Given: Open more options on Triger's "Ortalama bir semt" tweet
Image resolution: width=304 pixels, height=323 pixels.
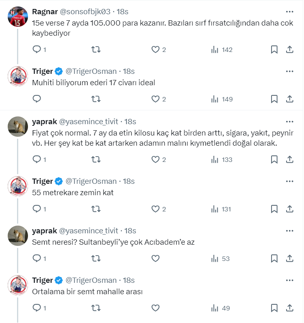Looking at the screenshot, I should click(x=289, y=280).
